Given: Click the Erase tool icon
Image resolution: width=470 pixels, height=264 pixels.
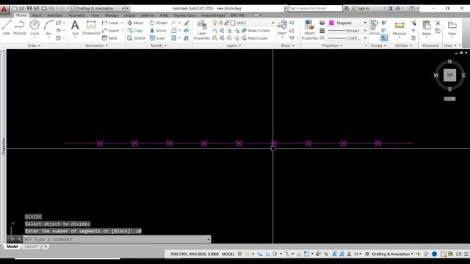Looking at the screenshot, I should [x=187, y=23].
